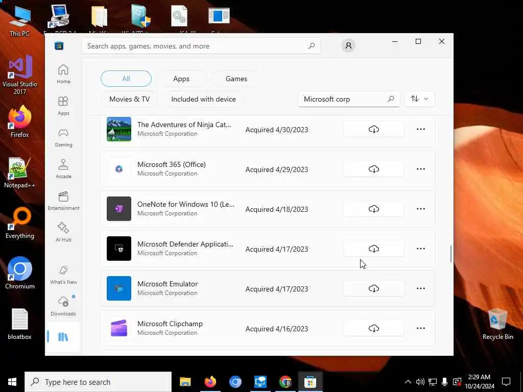The image size is (523, 392).
Task: Open Chromium desktop shortcut
Action: 20,274
